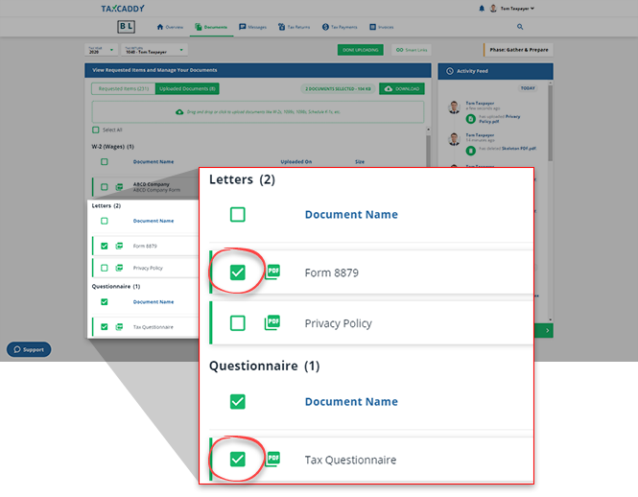Click enlarged Form 8879 document name

coord(332,272)
